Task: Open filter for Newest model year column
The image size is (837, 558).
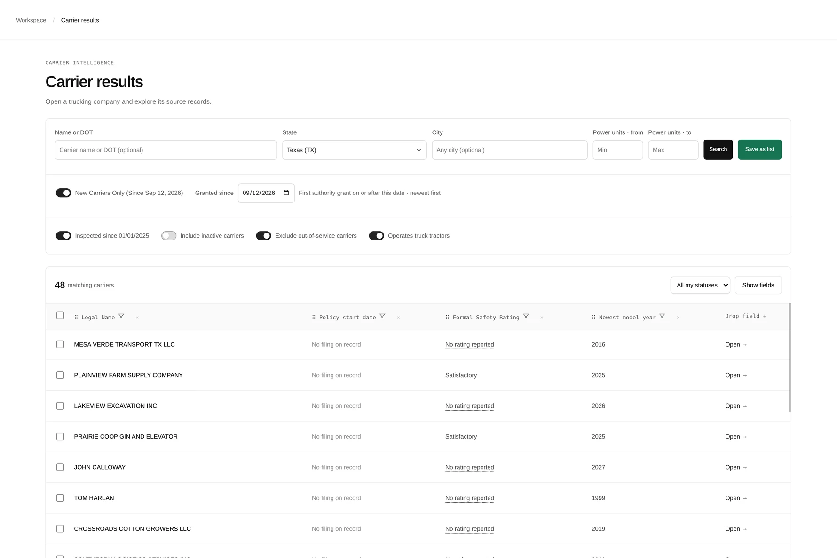Action: click(x=662, y=316)
